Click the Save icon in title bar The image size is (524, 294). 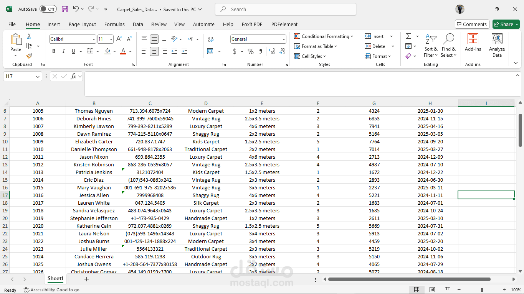coord(65,9)
